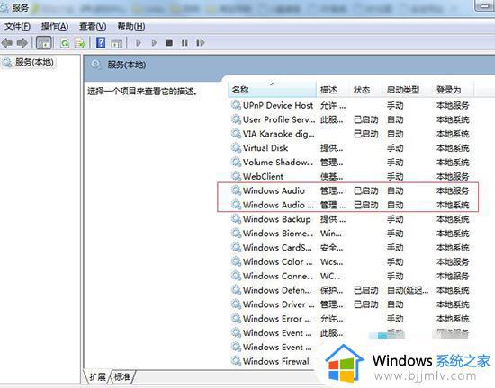Open the 操作(A) menu
This screenshot has width=495, height=388.
click(55, 26)
